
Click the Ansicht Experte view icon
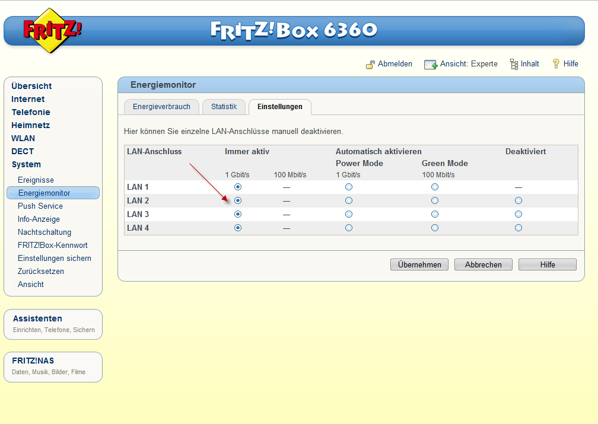(x=430, y=65)
